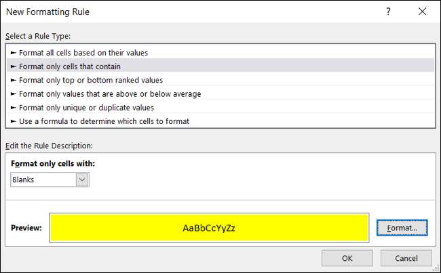The image size is (441, 273).
Task: Select 'Format all cells based on their values'
Action: coord(83,52)
